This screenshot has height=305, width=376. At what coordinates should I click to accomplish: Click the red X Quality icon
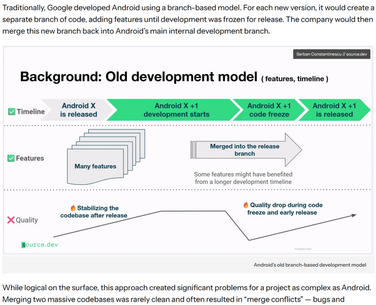pyautogui.click(x=11, y=220)
